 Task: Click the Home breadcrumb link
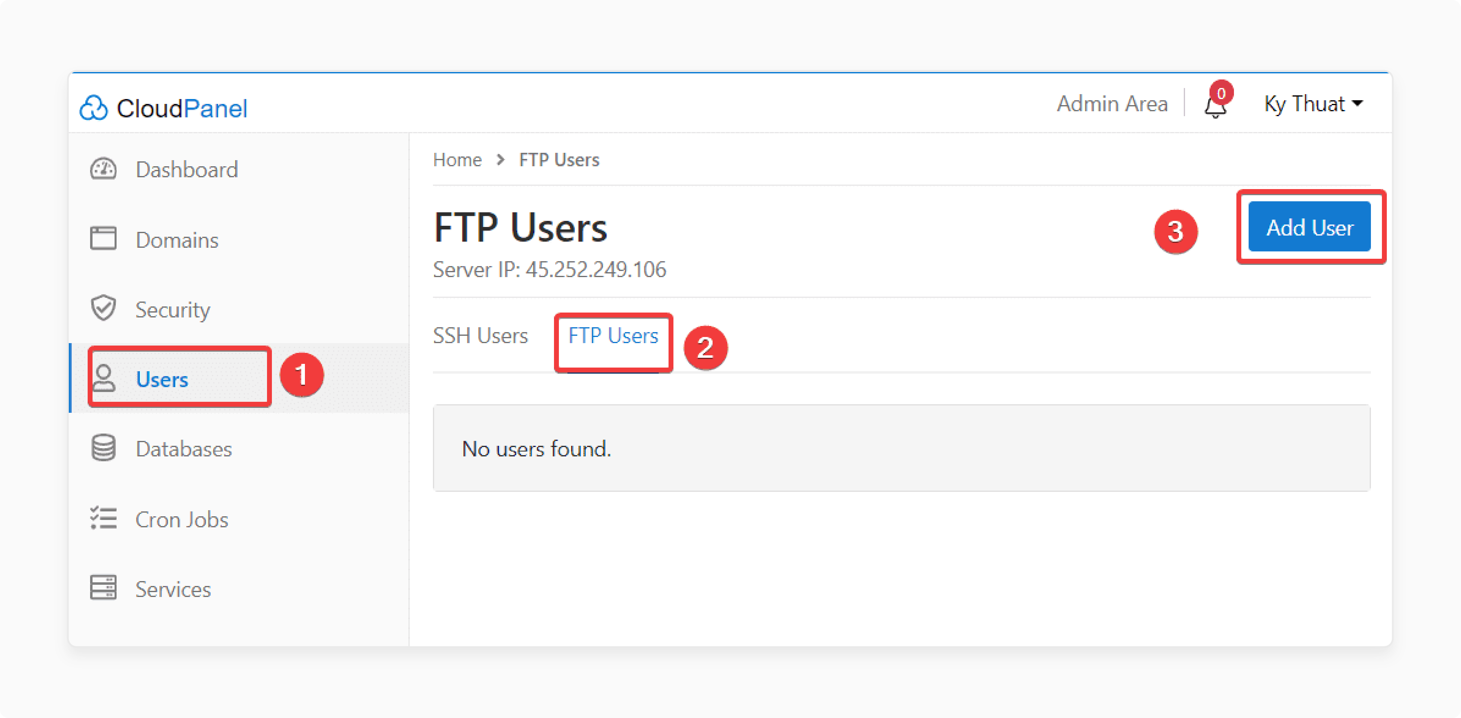pos(457,160)
